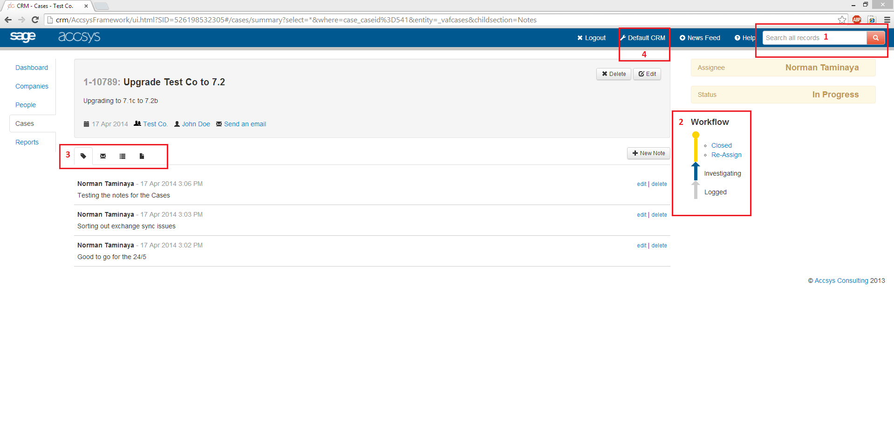
Task: Click Send an email link
Action: (245, 124)
